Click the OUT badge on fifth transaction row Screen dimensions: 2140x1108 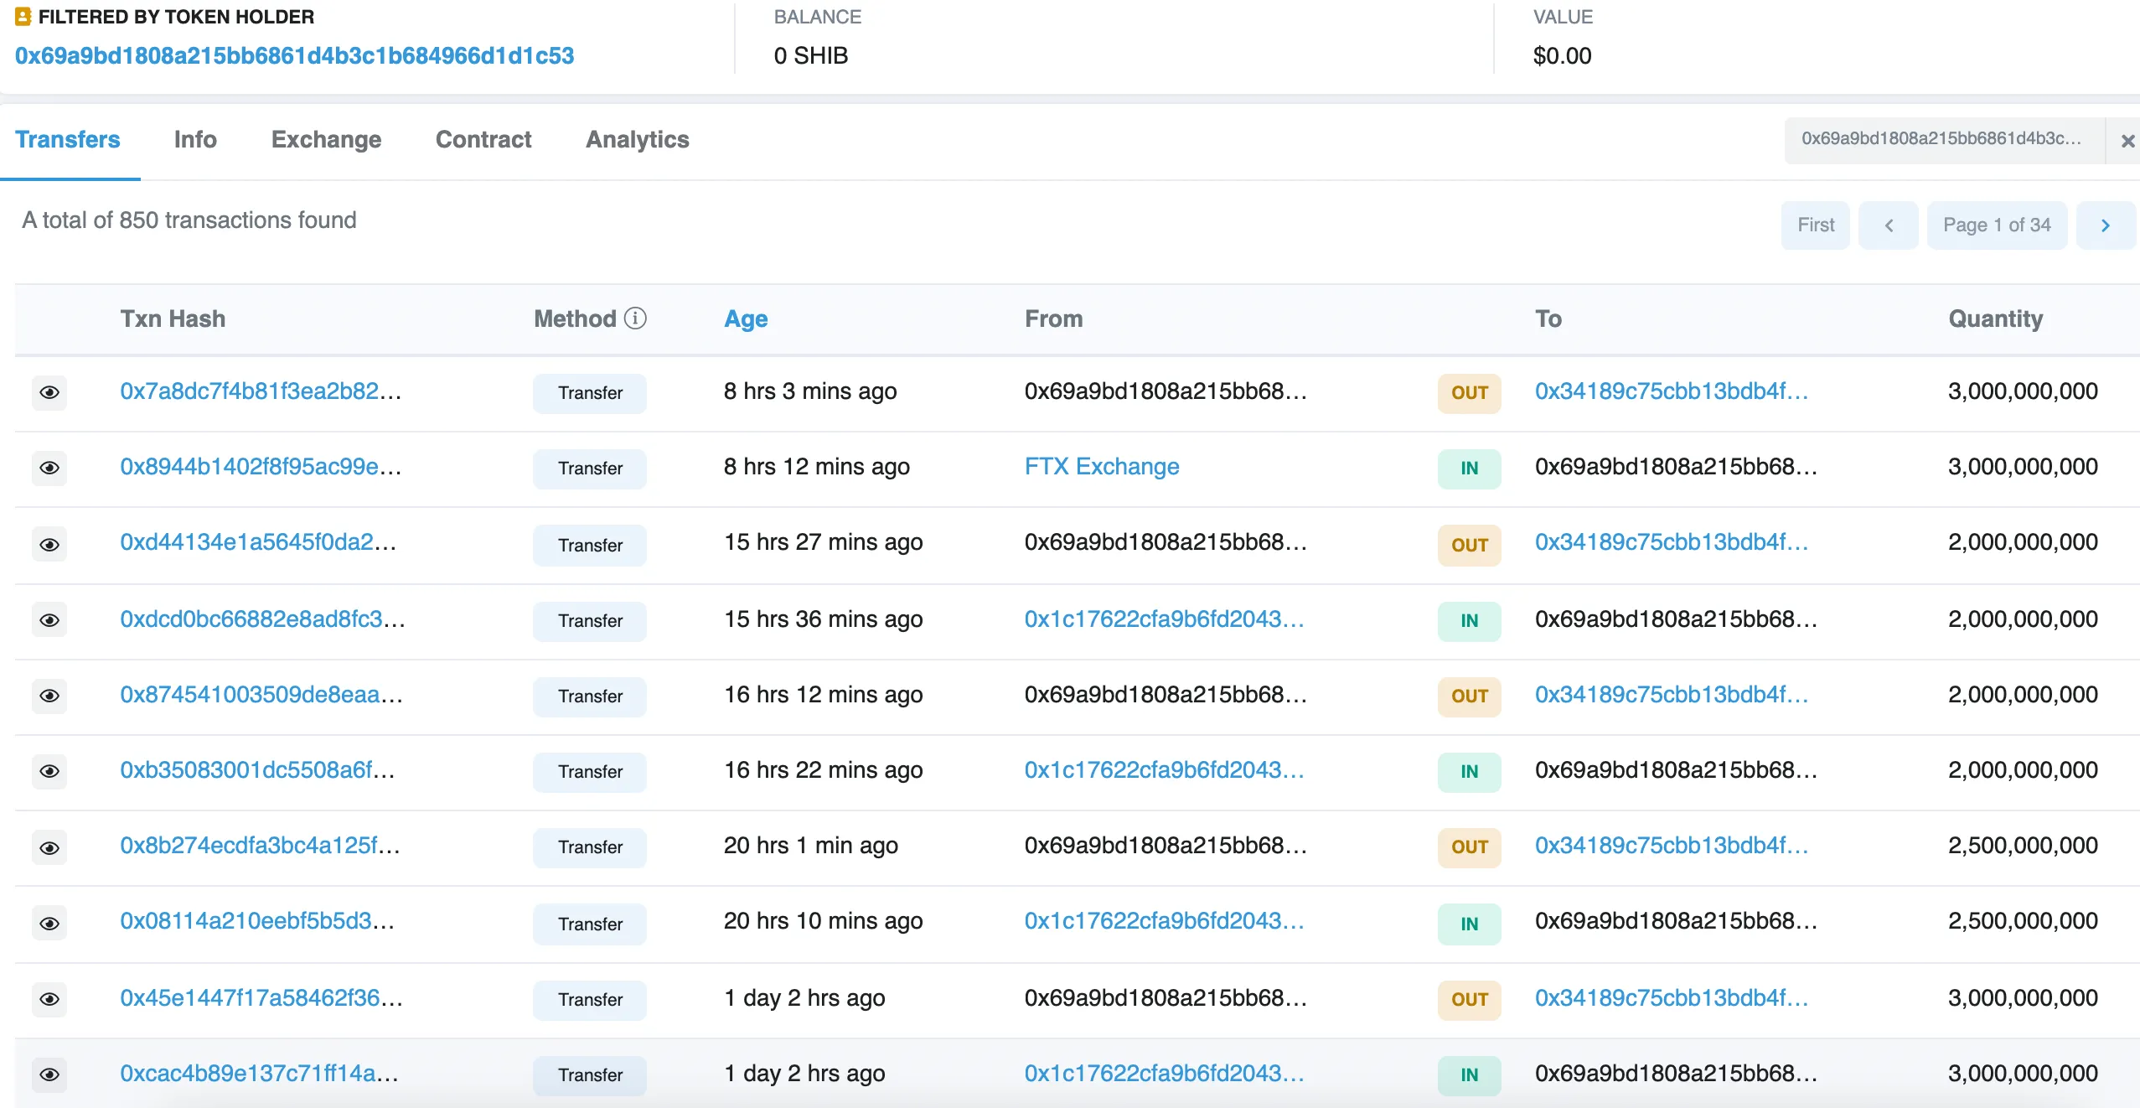(x=1469, y=694)
